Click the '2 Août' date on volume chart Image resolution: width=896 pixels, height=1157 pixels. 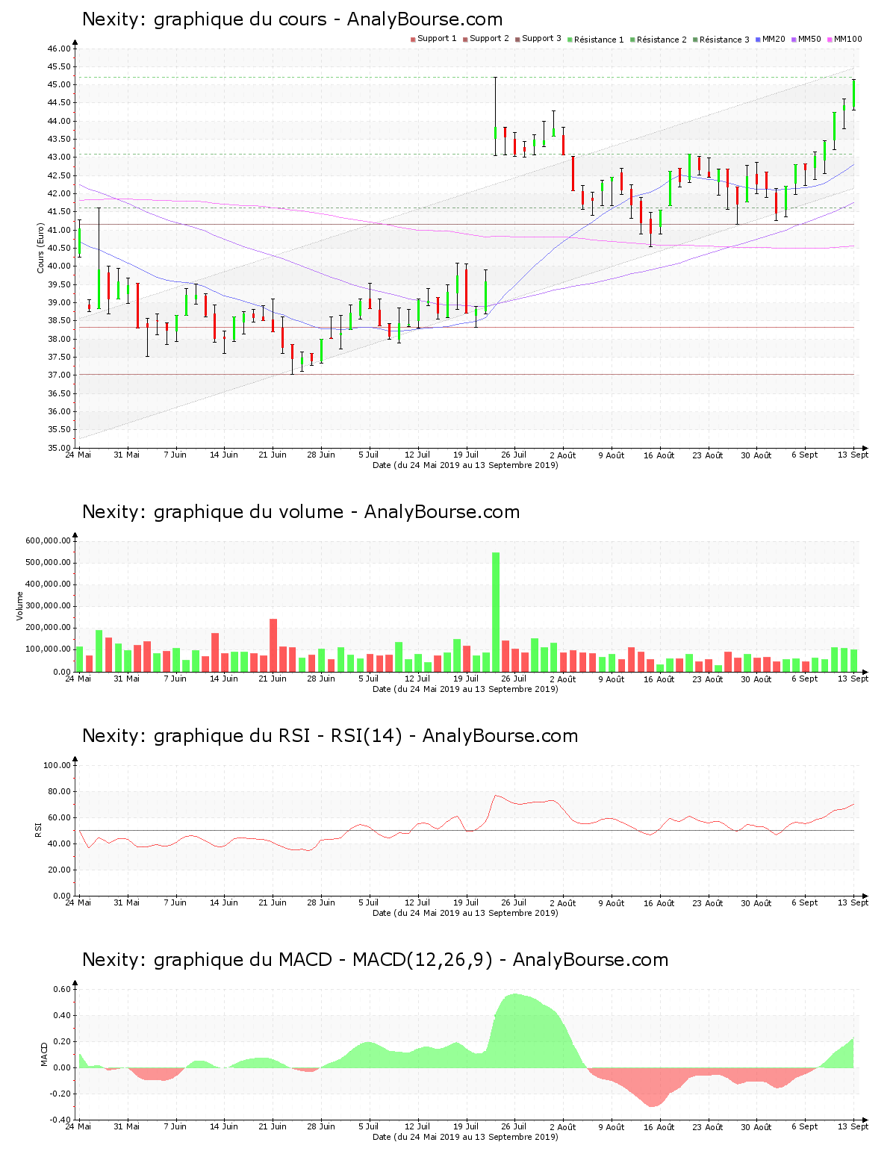[x=562, y=679]
